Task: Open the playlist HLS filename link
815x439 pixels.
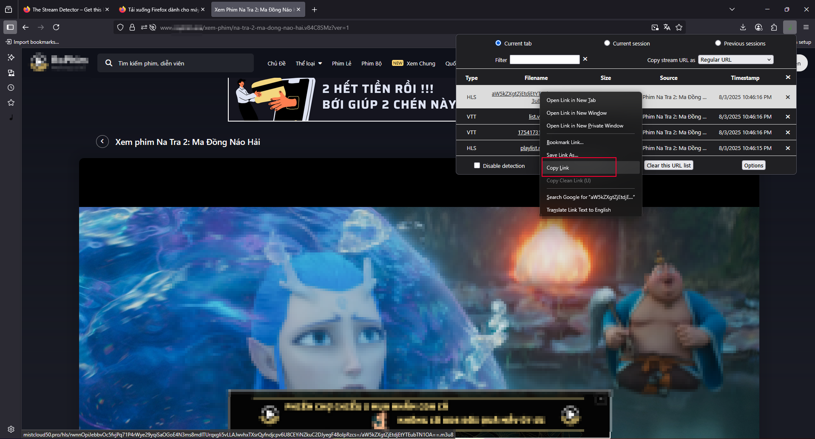Action: (530, 148)
